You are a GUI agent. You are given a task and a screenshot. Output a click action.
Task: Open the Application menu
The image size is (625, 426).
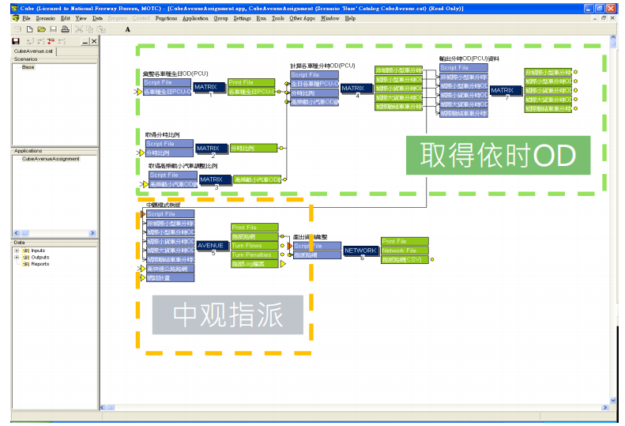pyautogui.click(x=194, y=17)
